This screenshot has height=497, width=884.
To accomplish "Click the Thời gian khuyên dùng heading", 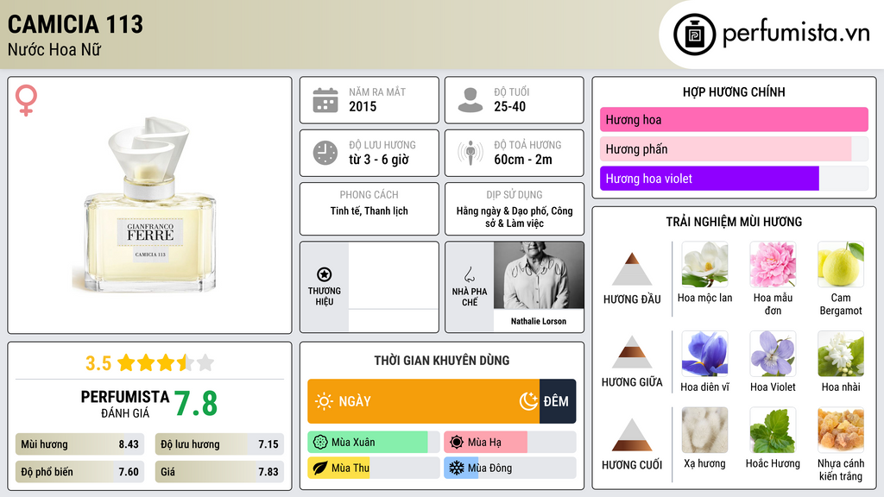I will [x=441, y=360].
